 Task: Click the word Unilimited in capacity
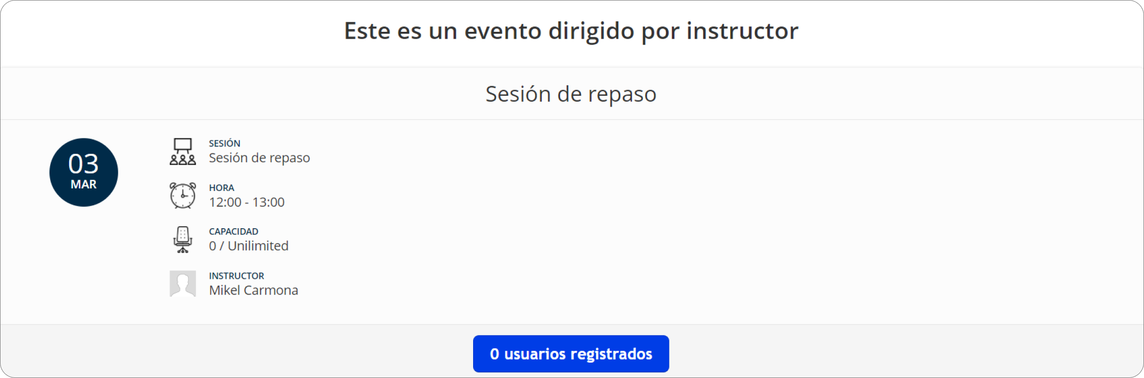tap(258, 246)
